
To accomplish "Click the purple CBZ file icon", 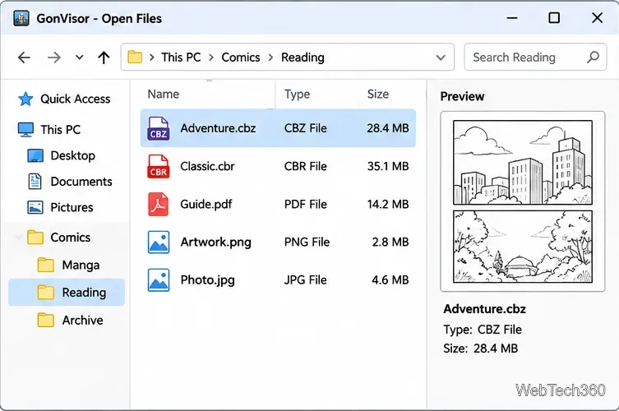I will (x=159, y=128).
